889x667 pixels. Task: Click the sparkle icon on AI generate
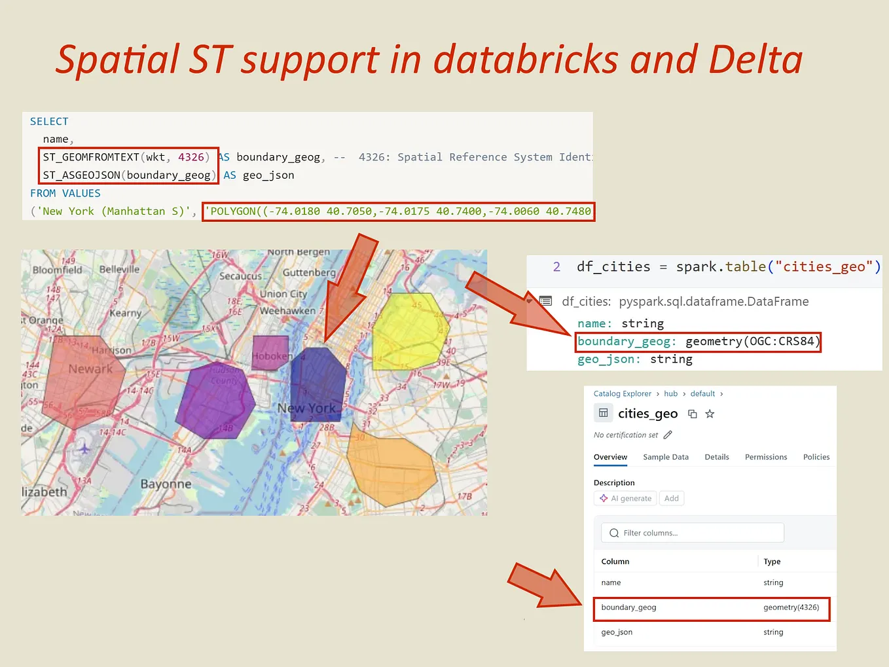(x=604, y=498)
